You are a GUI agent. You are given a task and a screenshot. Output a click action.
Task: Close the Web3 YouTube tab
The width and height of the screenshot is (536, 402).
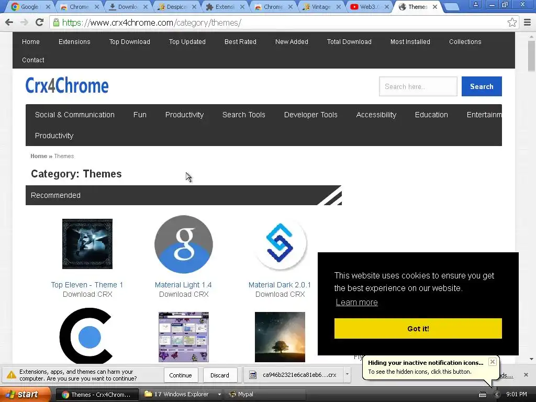[x=387, y=7]
